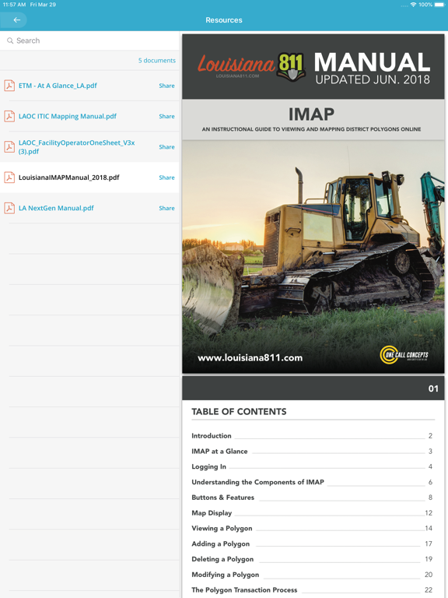Click www.louisiana811.com on the cover
The width and height of the screenshot is (448, 598).
point(250,357)
